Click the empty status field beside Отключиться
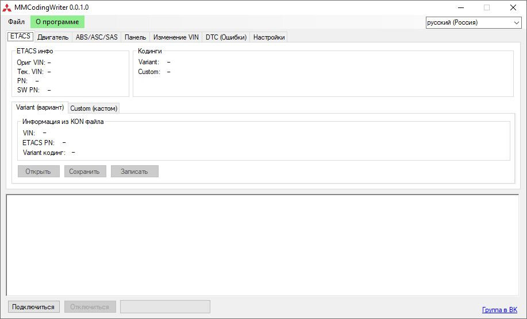Viewport: 527px width, 319px height. click(166, 306)
